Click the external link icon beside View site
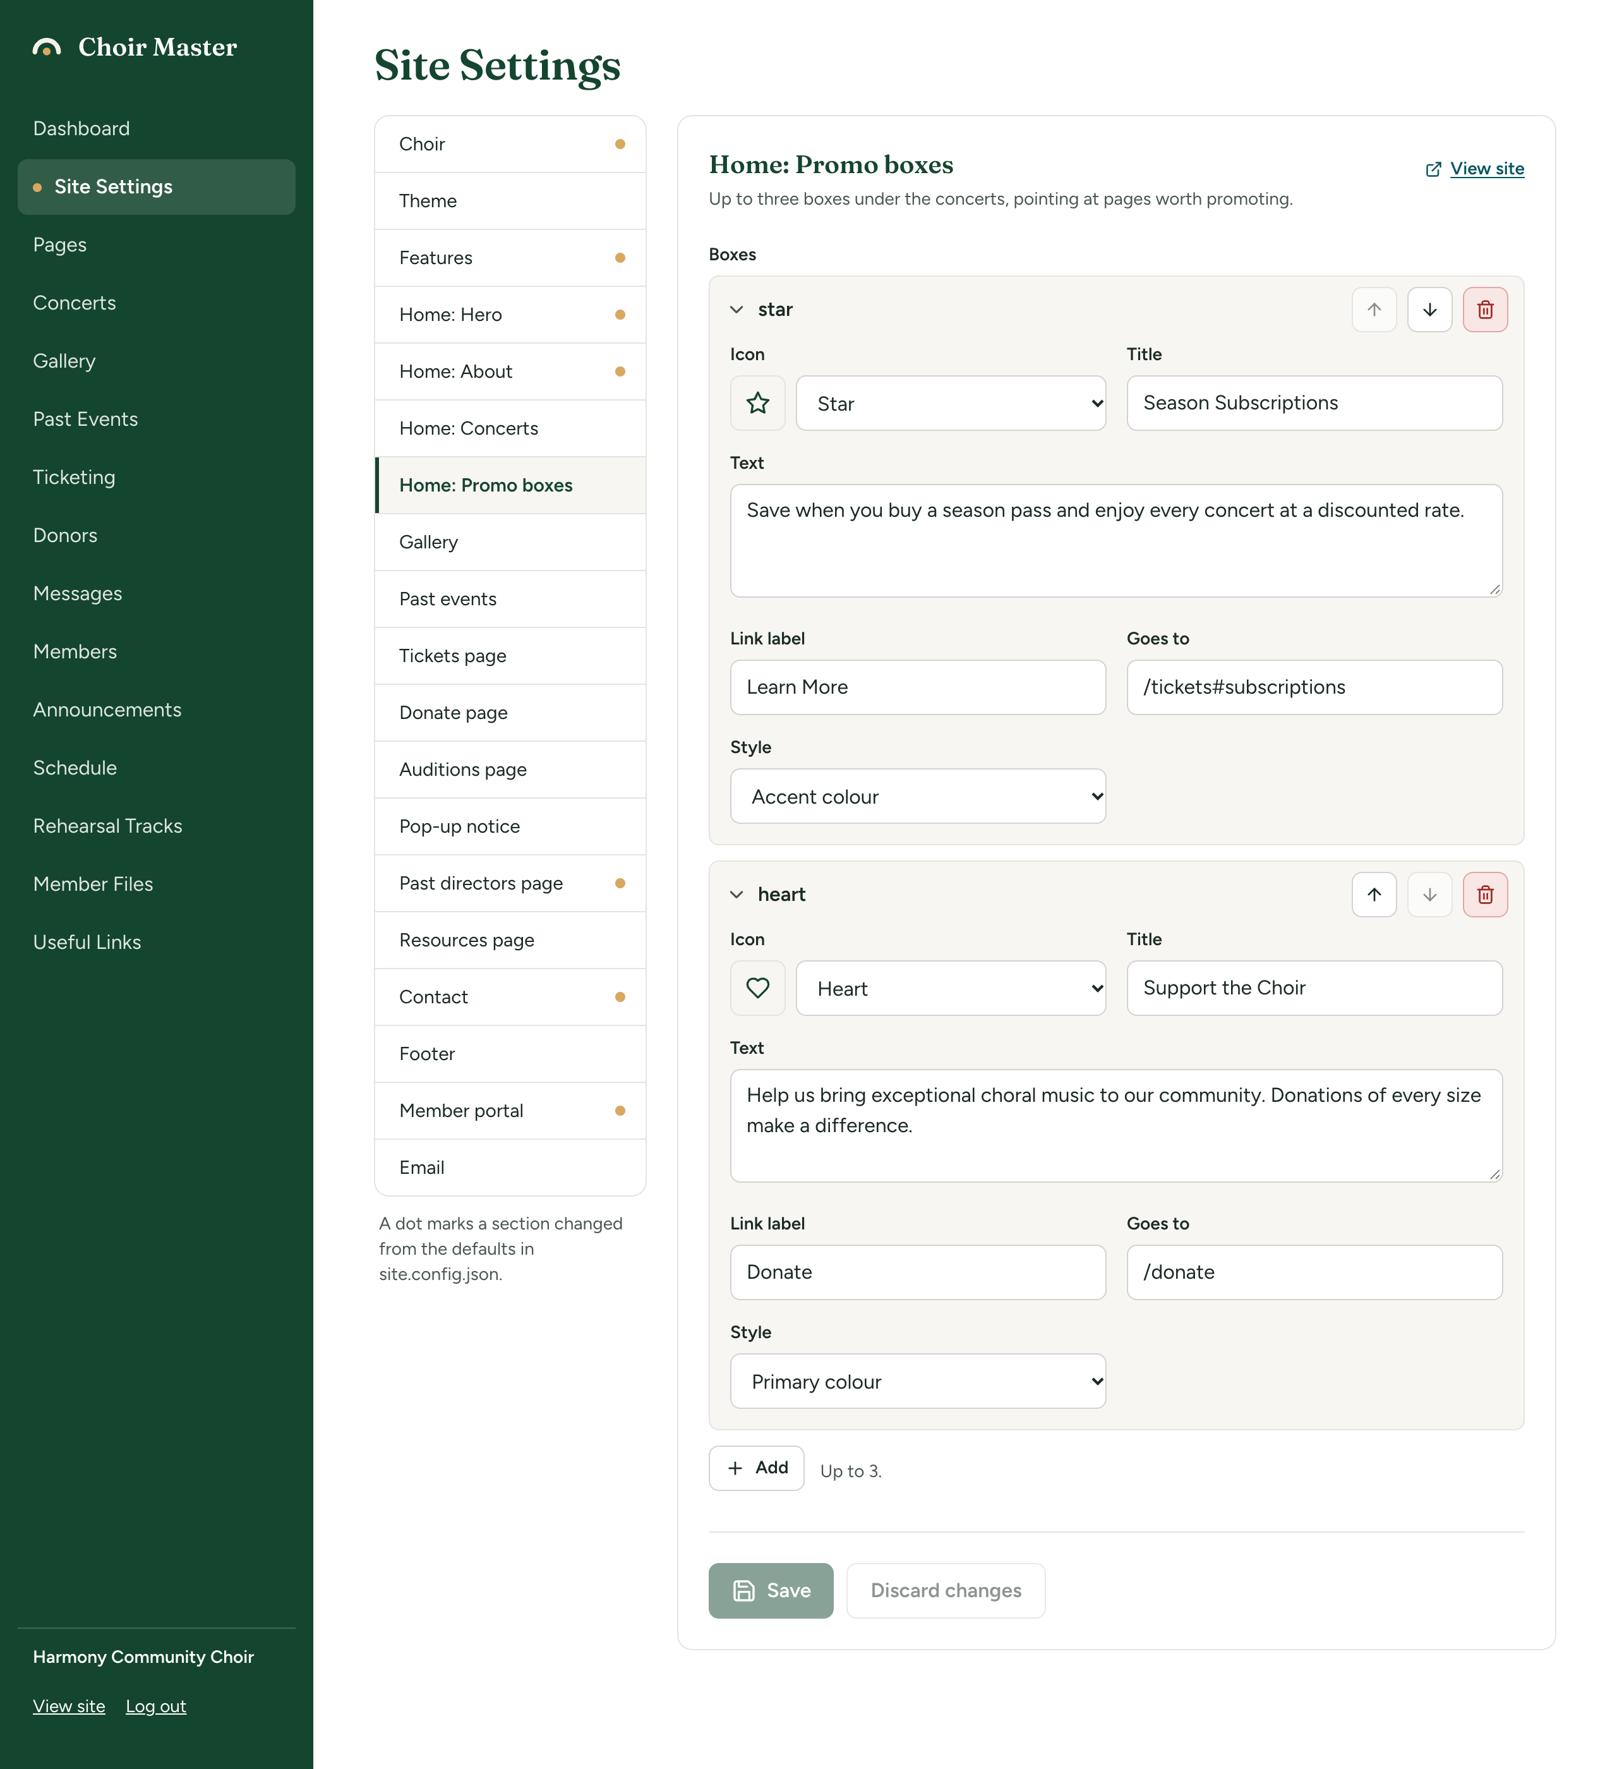This screenshot has height=1769, width=1617. [1433, 169]
